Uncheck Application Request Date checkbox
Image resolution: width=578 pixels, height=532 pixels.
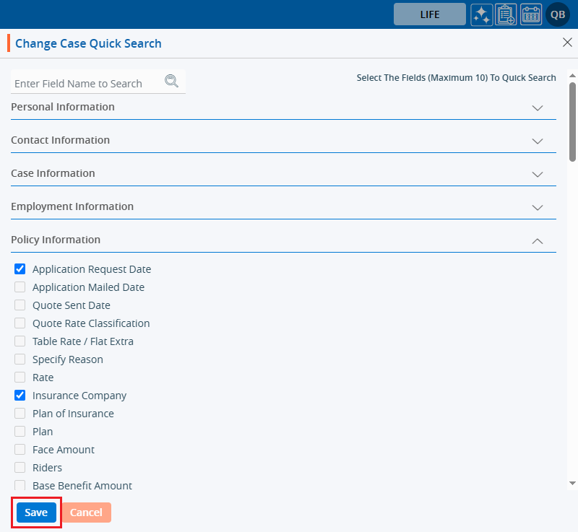coord(20,269)
